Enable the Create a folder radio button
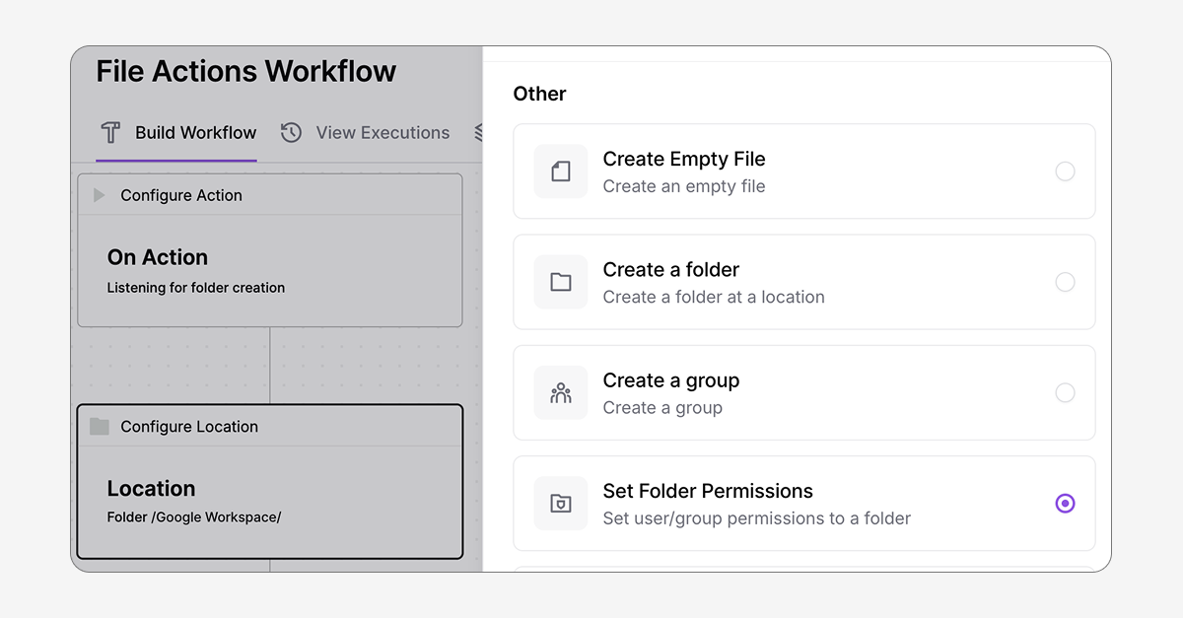 (x=1065, y=282)
